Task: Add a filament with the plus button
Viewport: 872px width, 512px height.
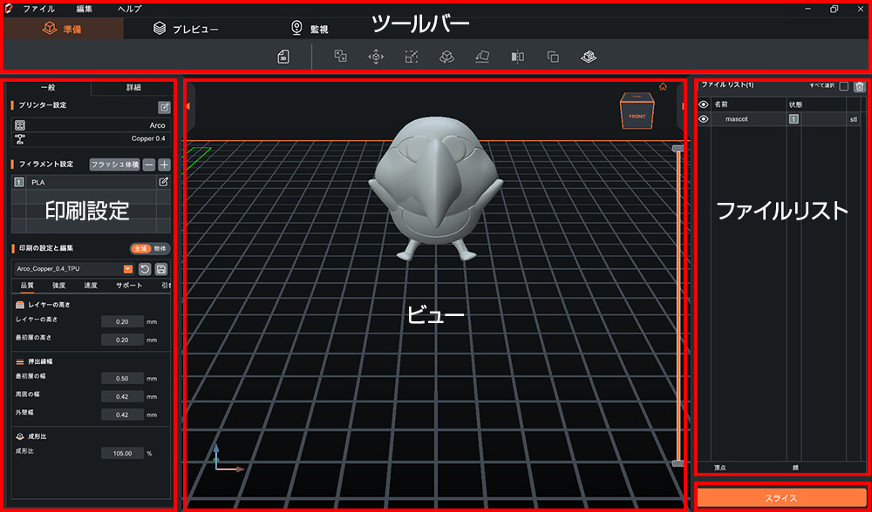Action: [164, 165]
